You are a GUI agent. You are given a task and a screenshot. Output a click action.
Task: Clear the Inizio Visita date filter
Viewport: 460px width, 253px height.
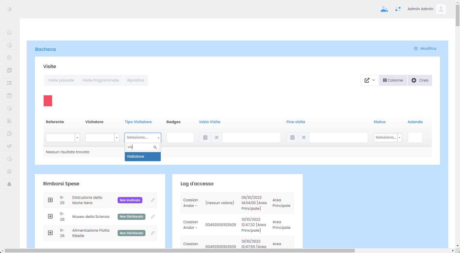point(217,137)
